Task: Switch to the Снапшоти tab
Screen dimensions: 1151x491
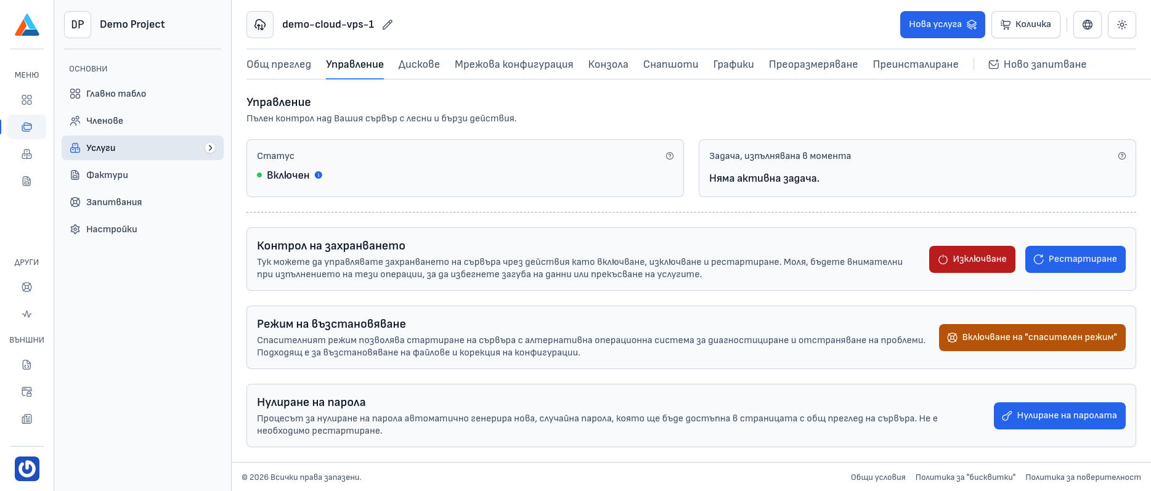Action: 670,64
